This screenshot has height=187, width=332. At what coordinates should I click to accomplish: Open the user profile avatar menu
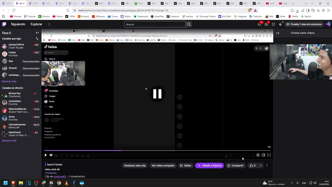pyautogui.click(x=328, y=24)
